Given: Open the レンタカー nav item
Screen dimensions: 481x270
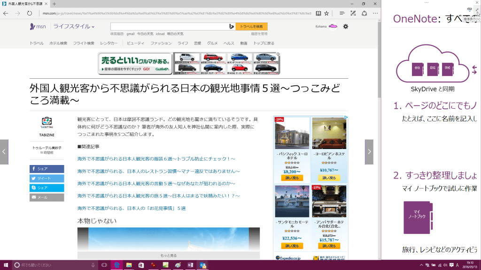Looking at the screenshot, I should point(109,43).
